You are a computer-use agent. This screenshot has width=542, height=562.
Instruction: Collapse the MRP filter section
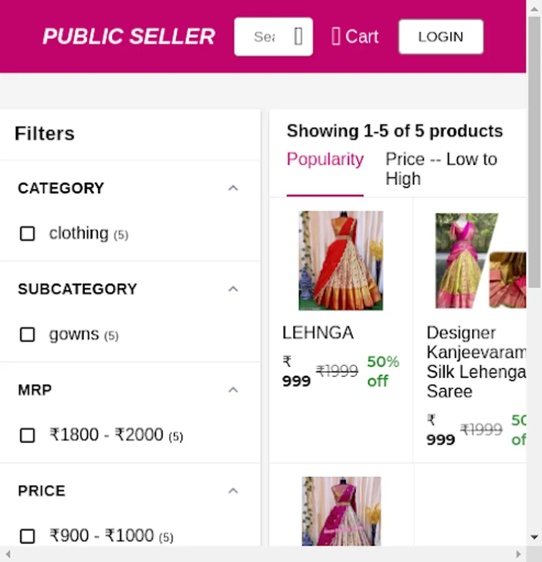tap(233, 390)
